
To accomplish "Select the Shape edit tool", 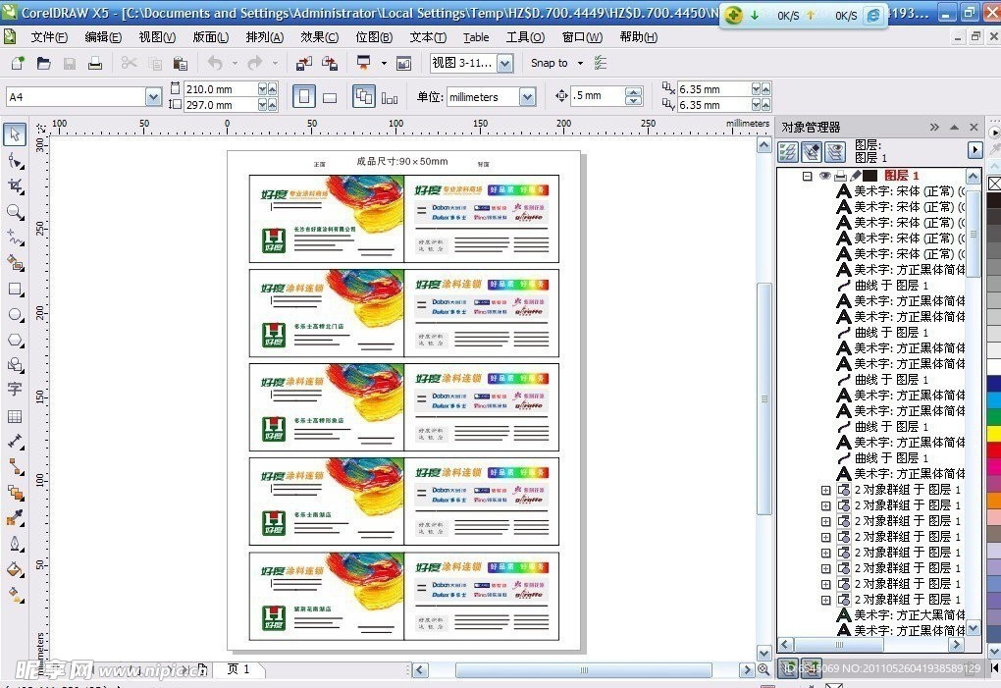I will tap(16, 161).
